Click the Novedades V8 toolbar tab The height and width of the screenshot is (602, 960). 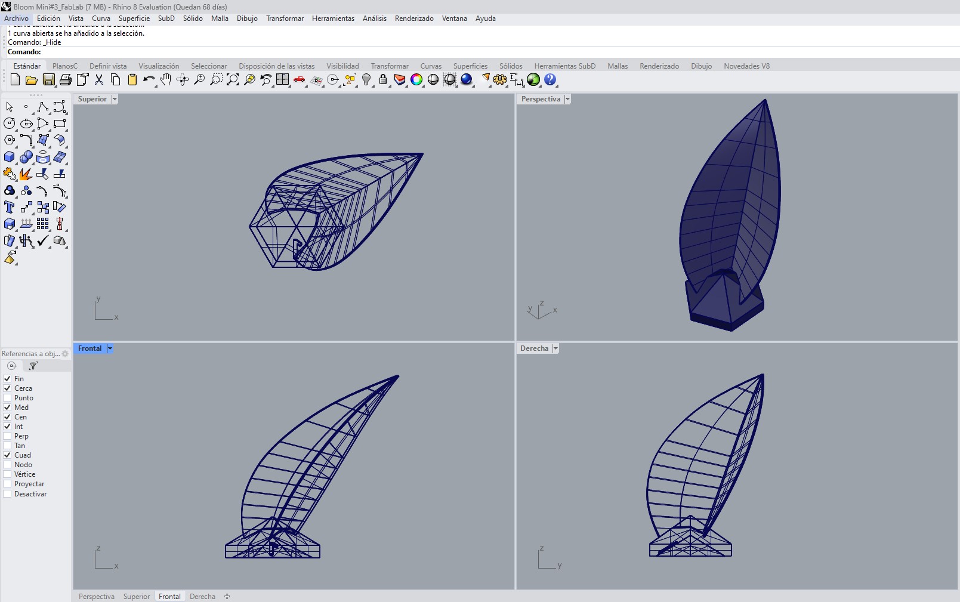(746, 66)
